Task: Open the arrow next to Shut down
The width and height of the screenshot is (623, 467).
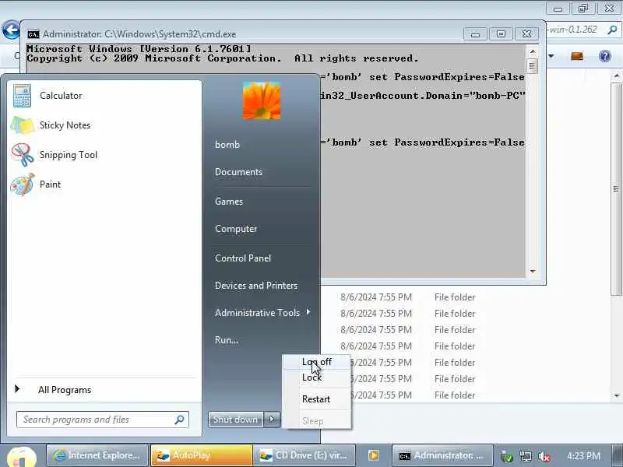Action: coord(272,420)
